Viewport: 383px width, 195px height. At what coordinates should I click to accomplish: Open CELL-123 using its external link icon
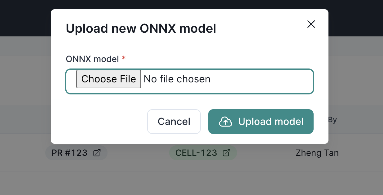[x=227, y=152]
